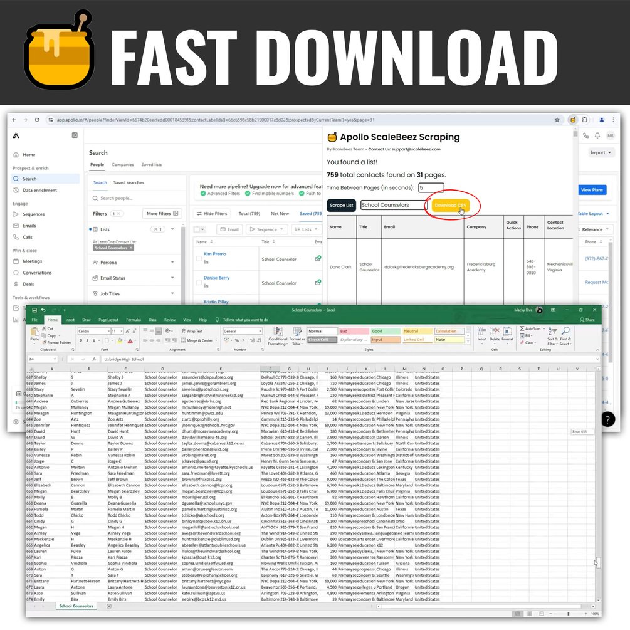Screen dimensions: 630x630
Task: Apply bold formatting in Excel
Action: (81, 340)
